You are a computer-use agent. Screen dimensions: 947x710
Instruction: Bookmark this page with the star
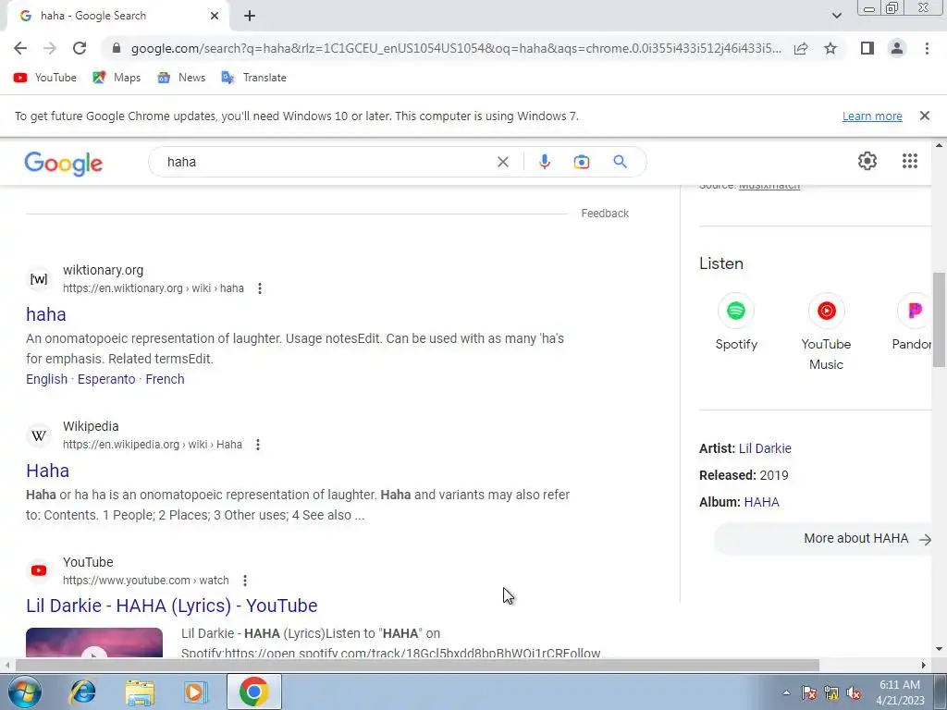pyautogui.click(x=830, y=48)
